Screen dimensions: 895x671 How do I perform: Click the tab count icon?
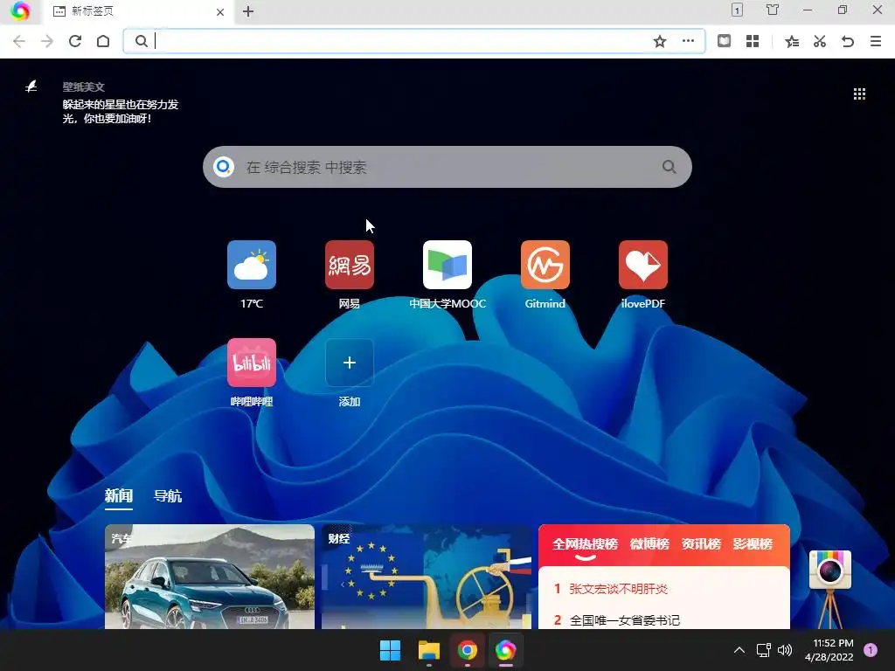[x=737, y=10]
